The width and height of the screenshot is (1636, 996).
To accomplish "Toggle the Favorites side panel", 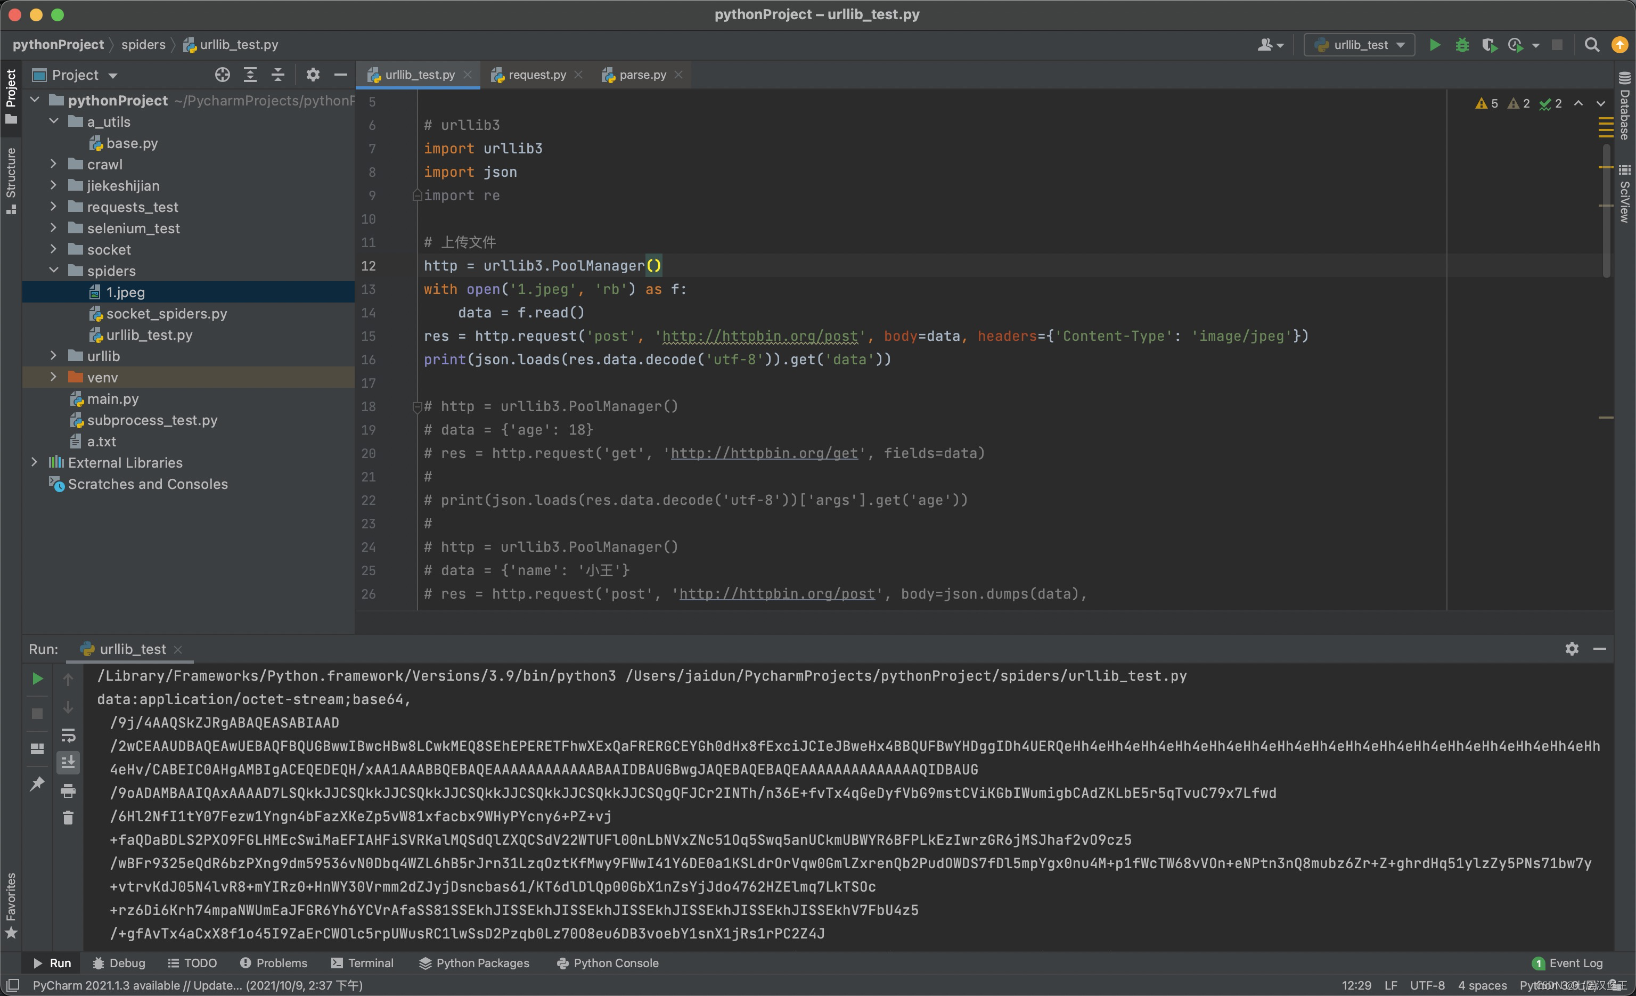I will pyautogui.click(x=11, y=905).
